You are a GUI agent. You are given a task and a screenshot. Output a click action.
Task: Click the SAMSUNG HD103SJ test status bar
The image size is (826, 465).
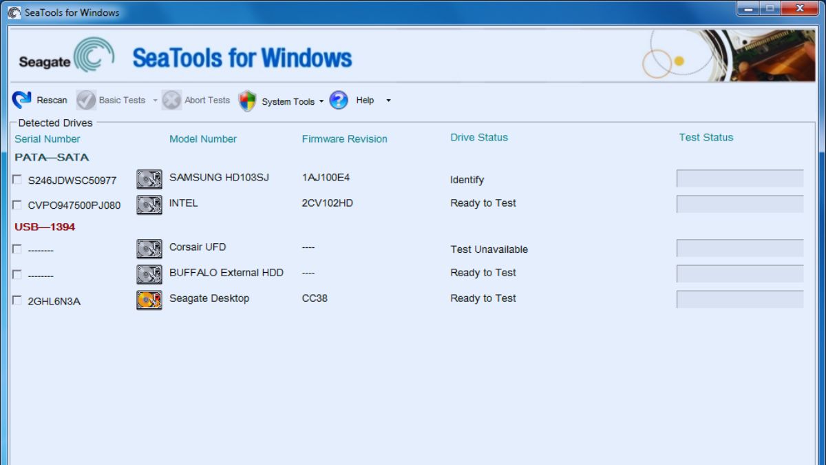(x=740, y=178)
